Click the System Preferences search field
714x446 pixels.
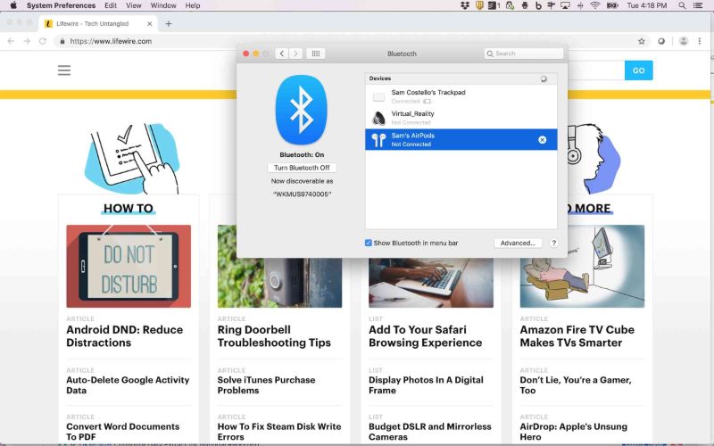tap(525, 54)
